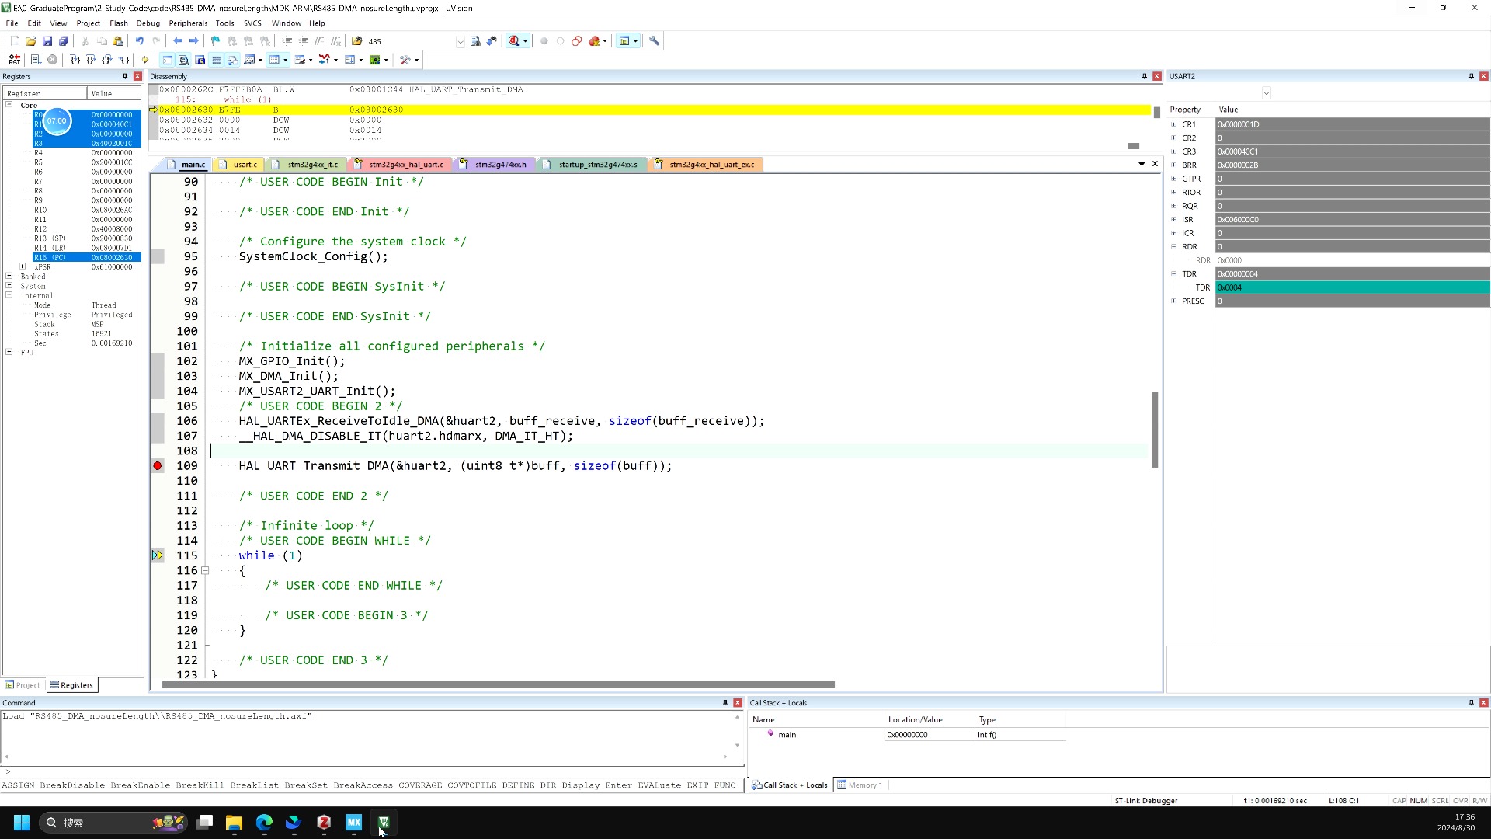
Task: Toggle the Disassembly Window button
Action: coord(184,60)
